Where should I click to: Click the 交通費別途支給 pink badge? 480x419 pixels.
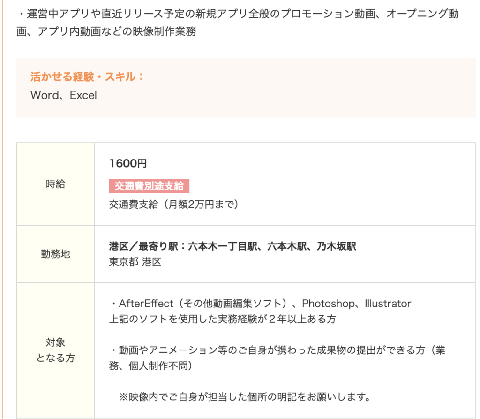pos(149,186)
